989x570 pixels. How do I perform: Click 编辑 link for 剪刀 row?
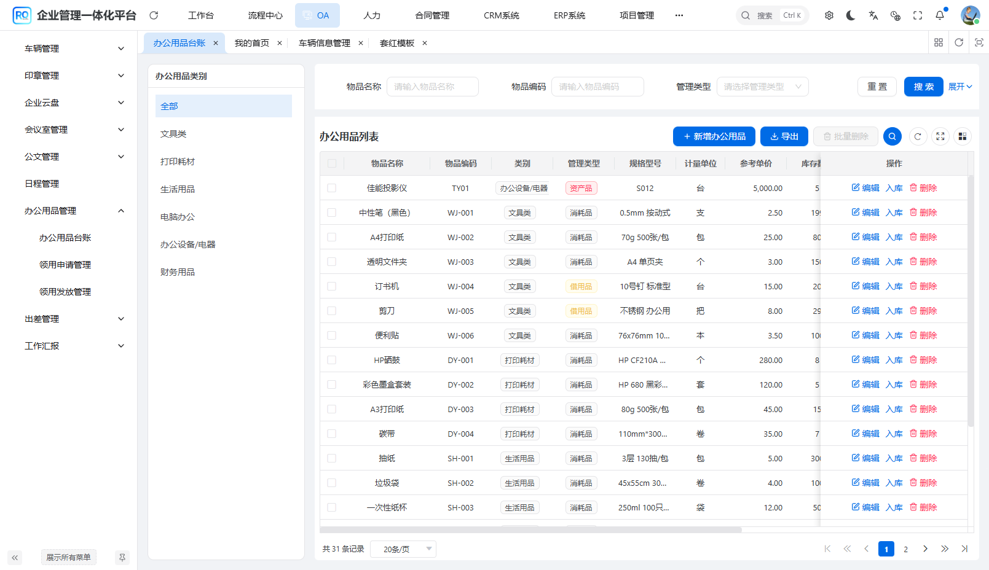click(x=865, y=311)
